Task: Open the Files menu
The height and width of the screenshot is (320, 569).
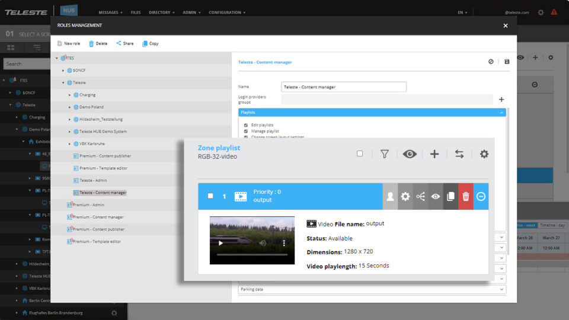Action: [136, 12]
